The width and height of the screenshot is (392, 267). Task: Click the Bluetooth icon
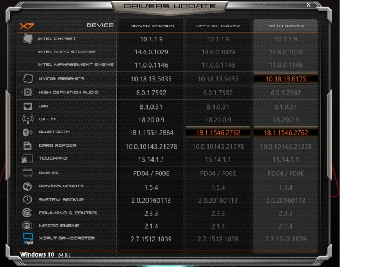[x=27, y=132]
